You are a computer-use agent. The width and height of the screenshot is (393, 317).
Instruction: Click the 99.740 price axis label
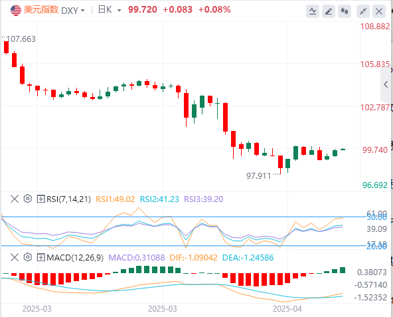point(375,150)
